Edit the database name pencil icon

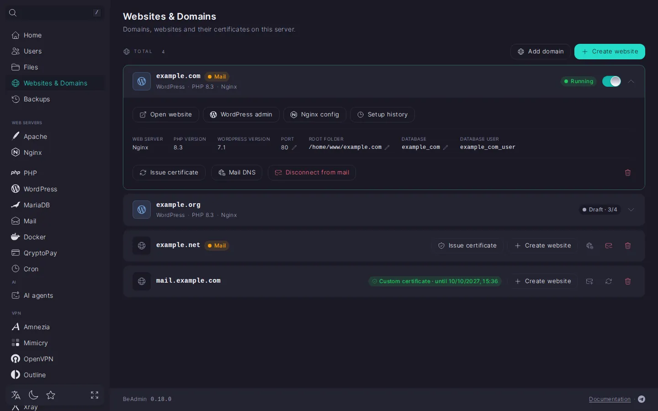[446, 148]
